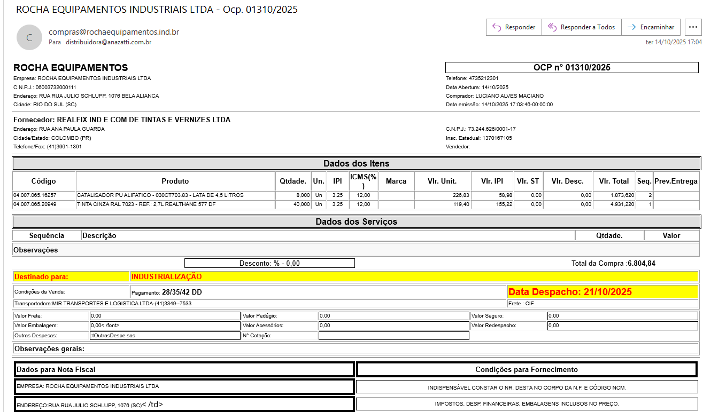Image resolution: width=703 pixels, height=412 pixels.
Task: Click the Desconto percentage box
Action: 269,263
